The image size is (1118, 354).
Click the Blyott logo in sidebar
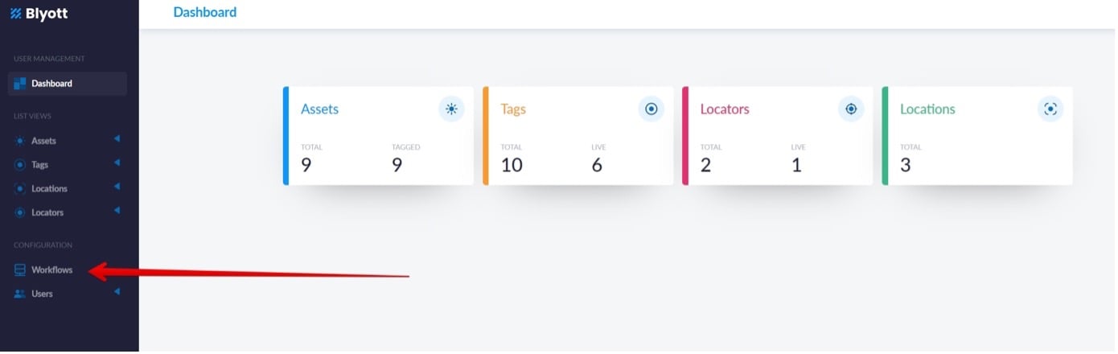39,14
